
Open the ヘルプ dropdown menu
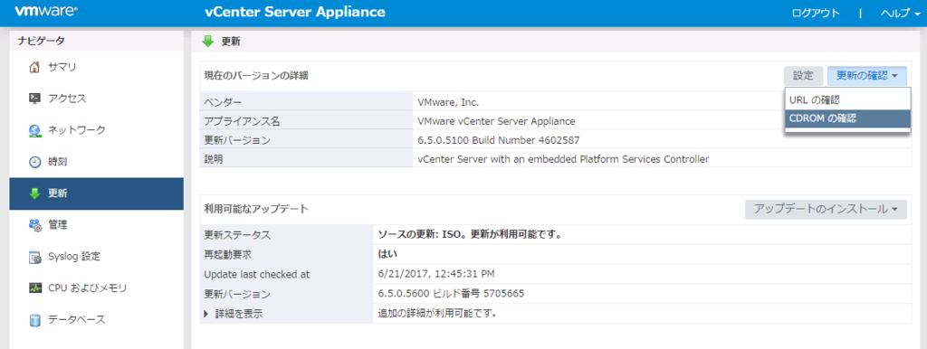[x=901, y=13]
